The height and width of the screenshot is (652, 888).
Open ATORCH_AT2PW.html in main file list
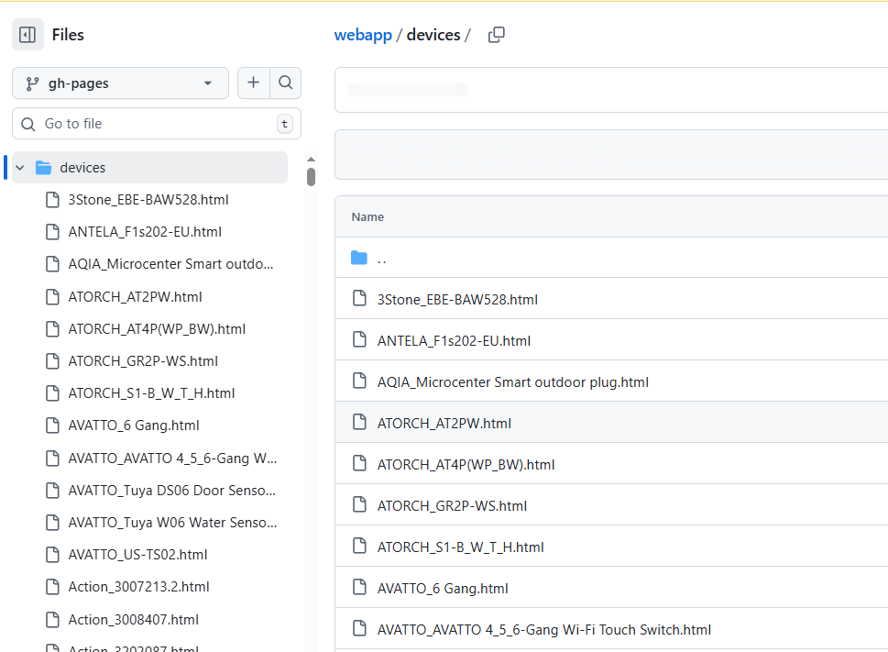click(444, 424)
